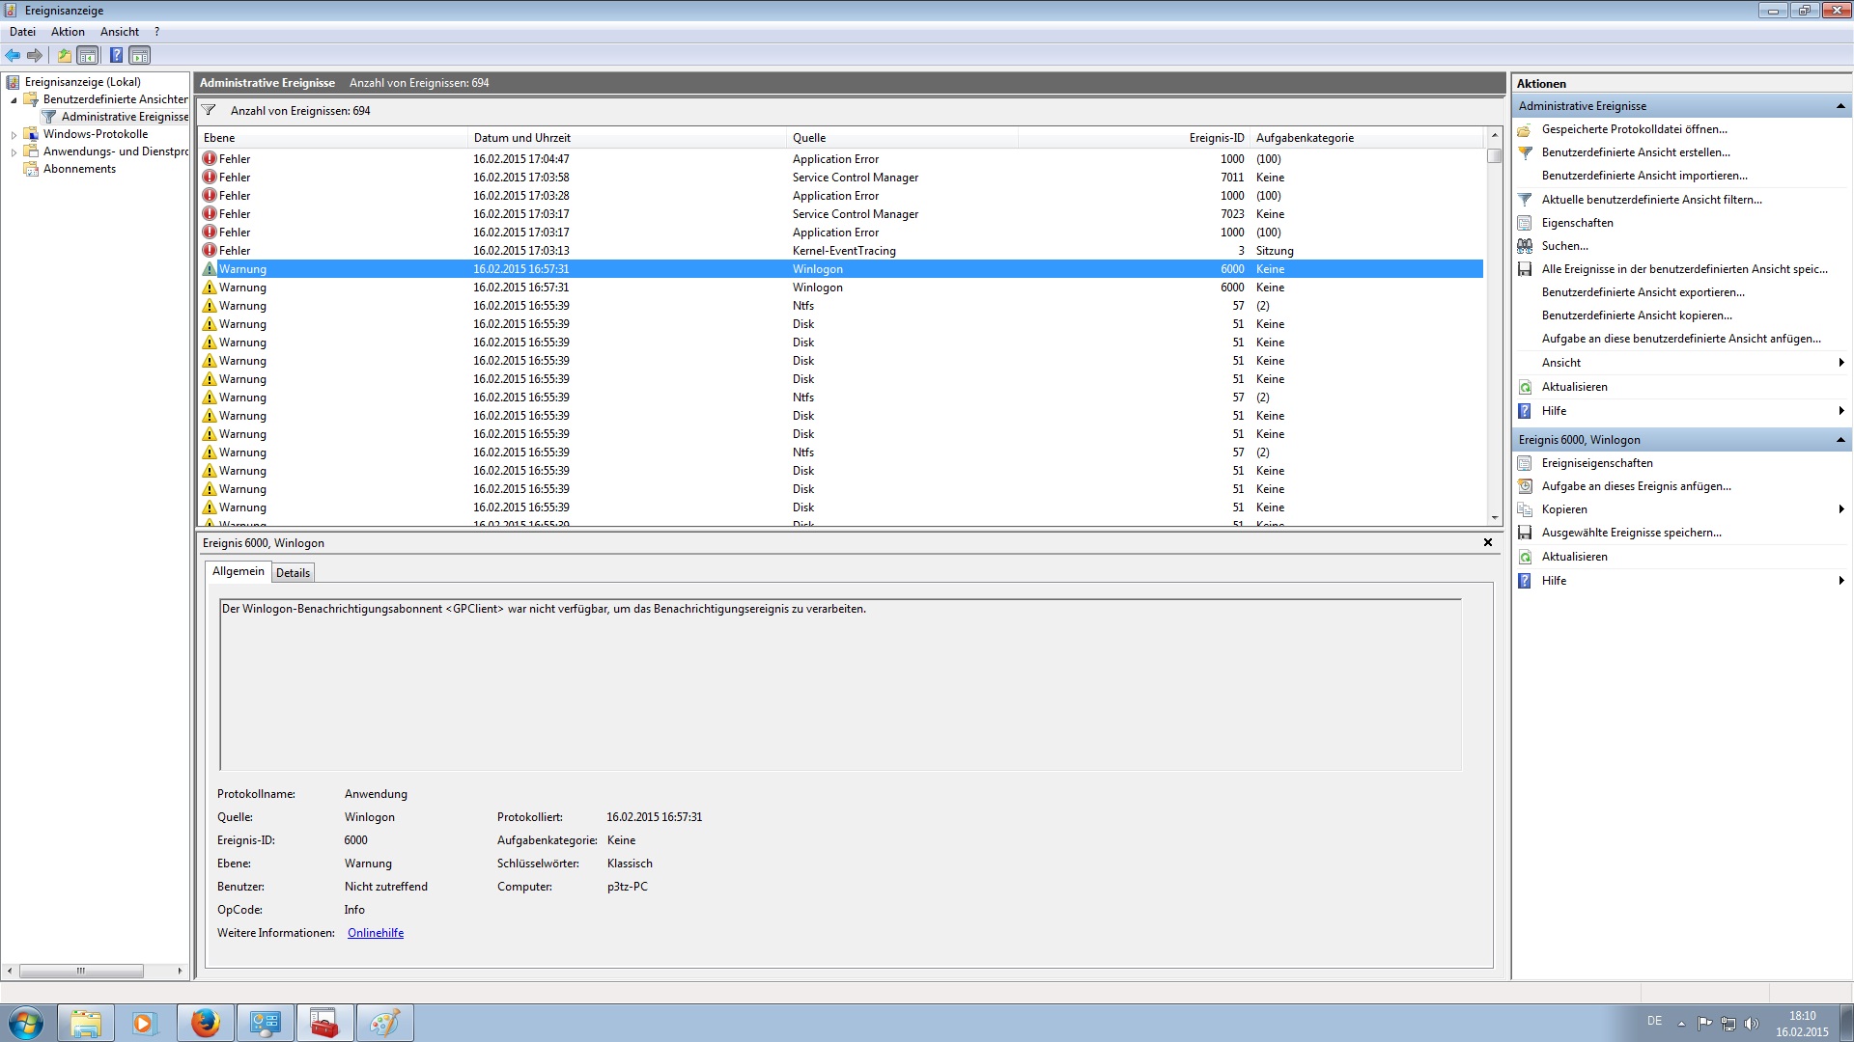The width and height of the screenshot is (1854, 1042).
Task: Click 'Ereigniseigenschaften' action
Action: pos(1596,463)
